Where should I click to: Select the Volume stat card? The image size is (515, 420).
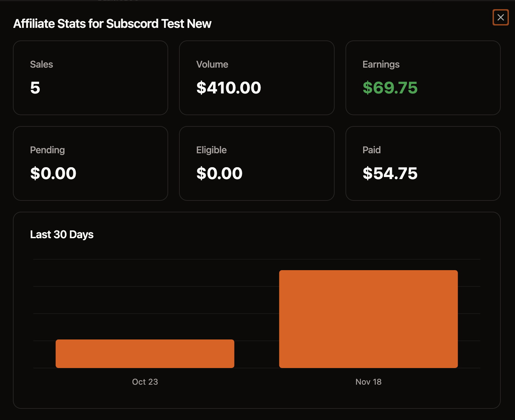256,77
